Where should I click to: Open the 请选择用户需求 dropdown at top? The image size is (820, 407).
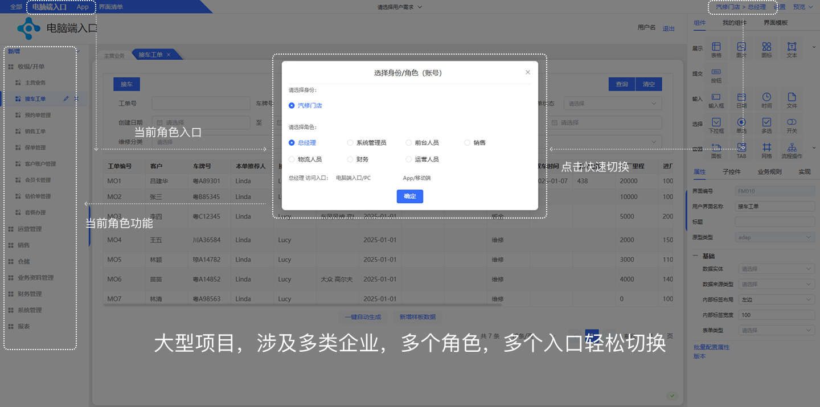(399, 7)
